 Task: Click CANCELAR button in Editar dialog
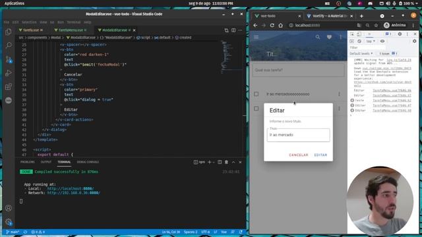298,155
